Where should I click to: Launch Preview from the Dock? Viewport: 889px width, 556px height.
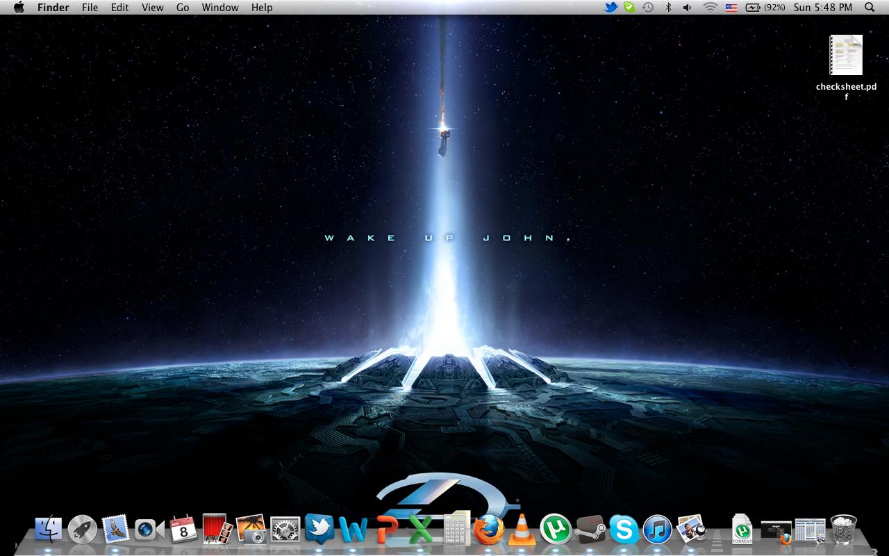click(x=691, y=530)
